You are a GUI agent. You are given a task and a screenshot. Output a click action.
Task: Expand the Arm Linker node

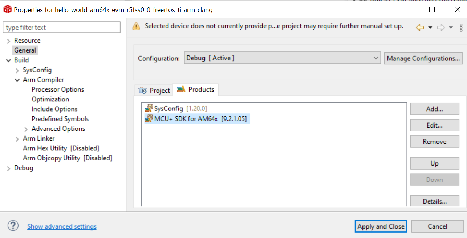pyautogui.click(x=17, y=139)
